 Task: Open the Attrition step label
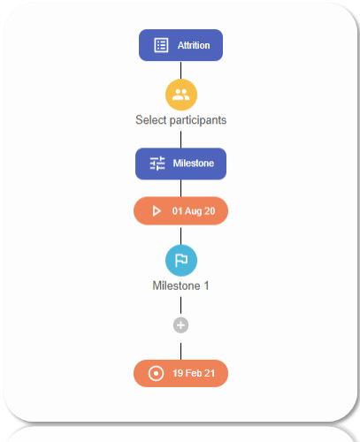pos(194,45)
